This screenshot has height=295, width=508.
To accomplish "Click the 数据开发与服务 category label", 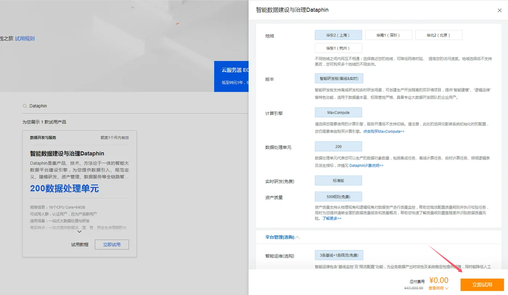I will coord(43,138).
